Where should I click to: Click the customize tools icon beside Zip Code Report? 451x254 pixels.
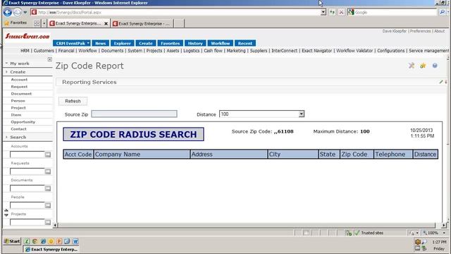pyautogui.click(x=412, y=66)
